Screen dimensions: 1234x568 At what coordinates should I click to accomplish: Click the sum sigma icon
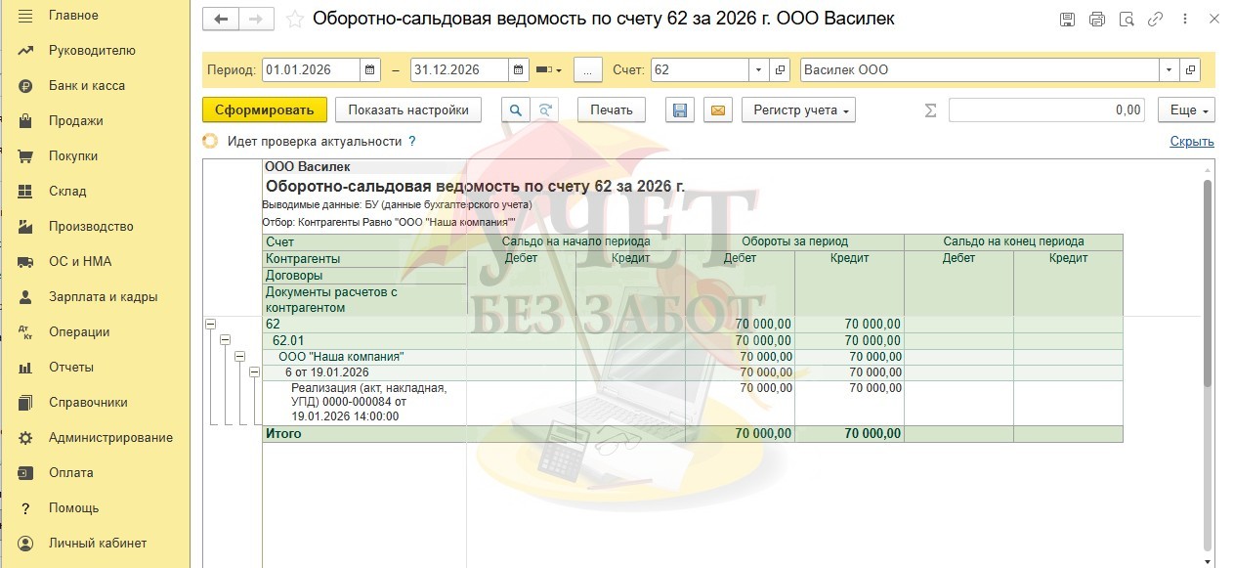tap(930, 110)
